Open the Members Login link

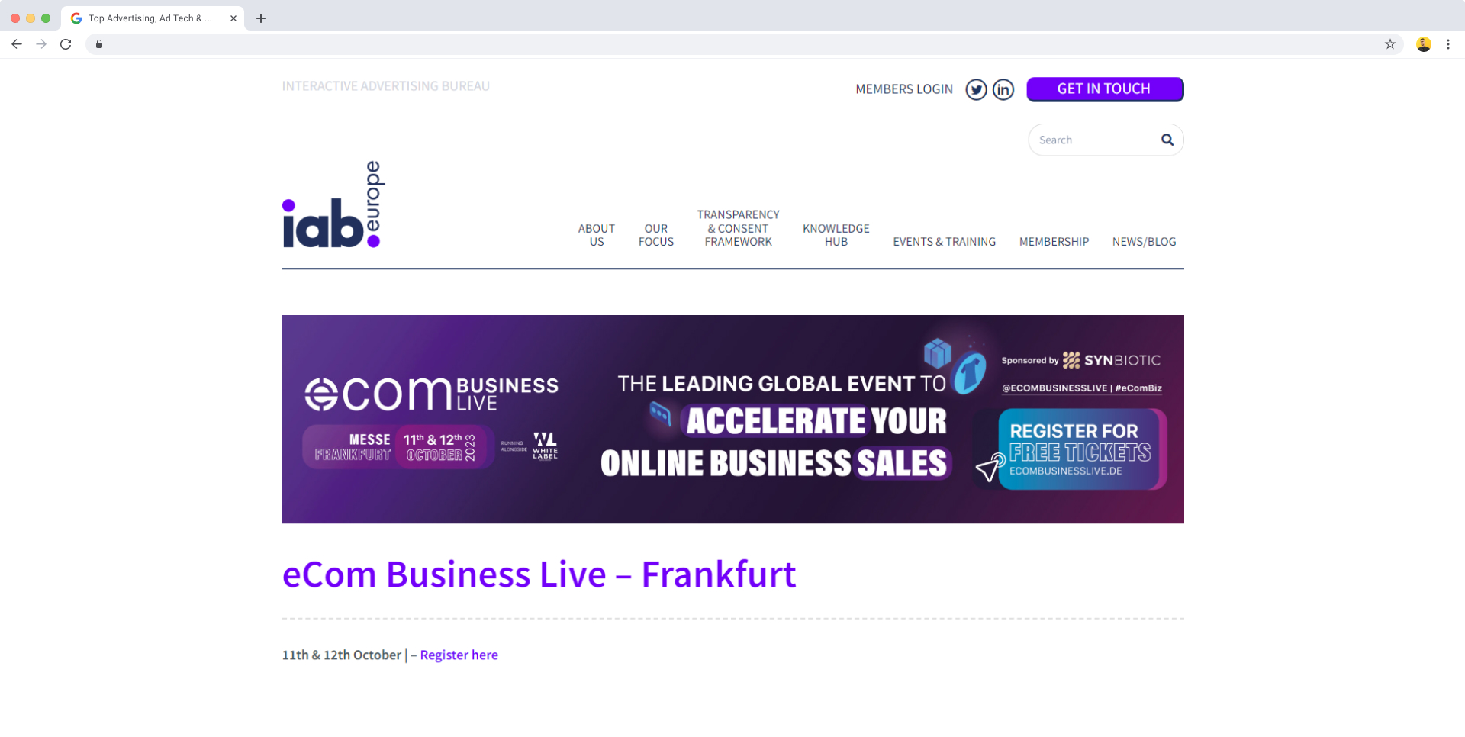[x=904, y=89]
